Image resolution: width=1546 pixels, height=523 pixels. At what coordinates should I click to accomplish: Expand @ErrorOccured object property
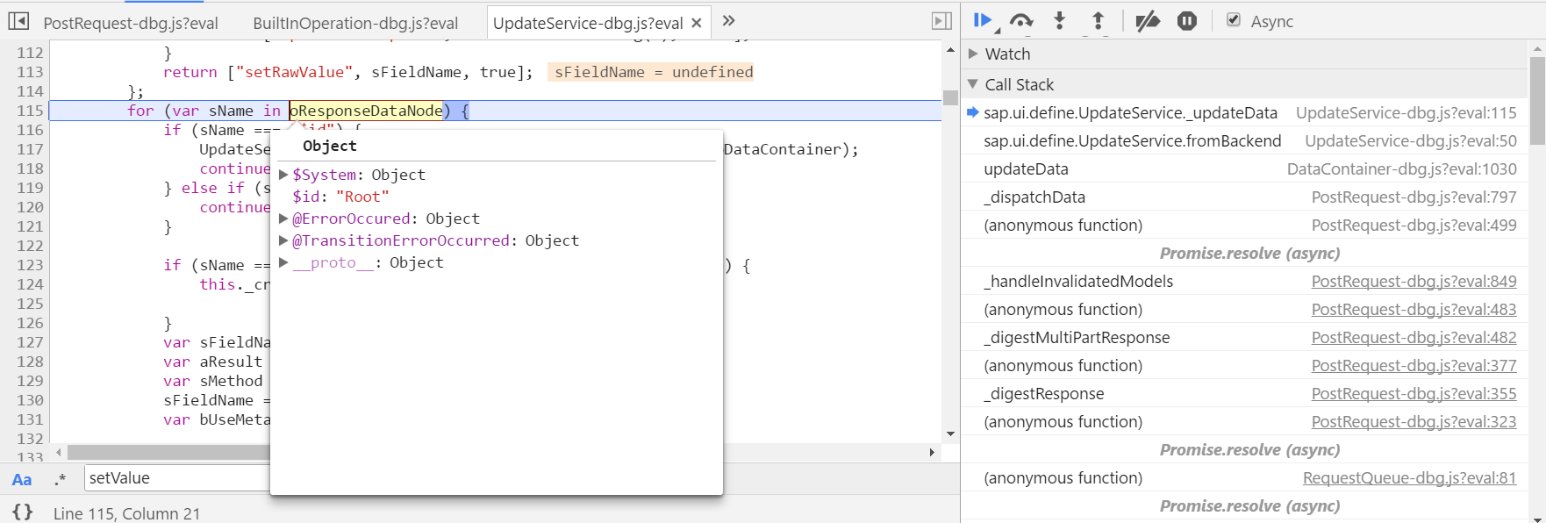click(283, 219)
